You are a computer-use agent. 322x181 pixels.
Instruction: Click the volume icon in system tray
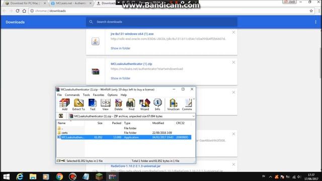(299, 176)
